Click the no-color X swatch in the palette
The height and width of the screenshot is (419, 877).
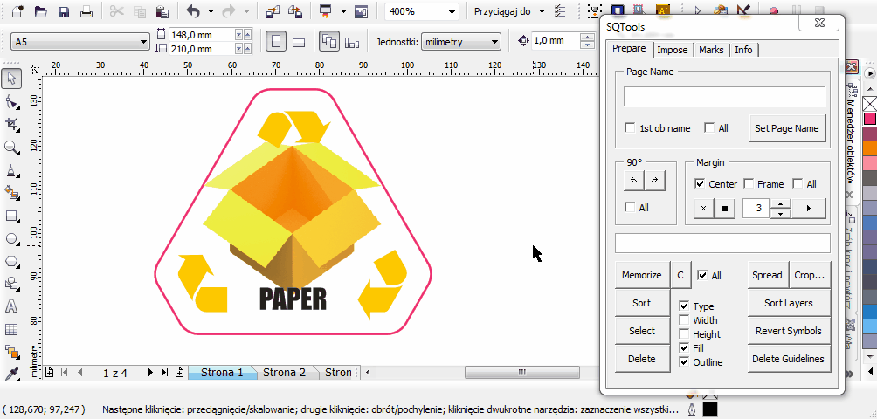pyautogui.click(x=870, y=104)
